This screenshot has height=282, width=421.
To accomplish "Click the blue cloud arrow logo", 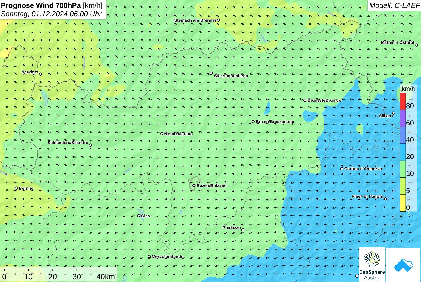I will 403,265.
